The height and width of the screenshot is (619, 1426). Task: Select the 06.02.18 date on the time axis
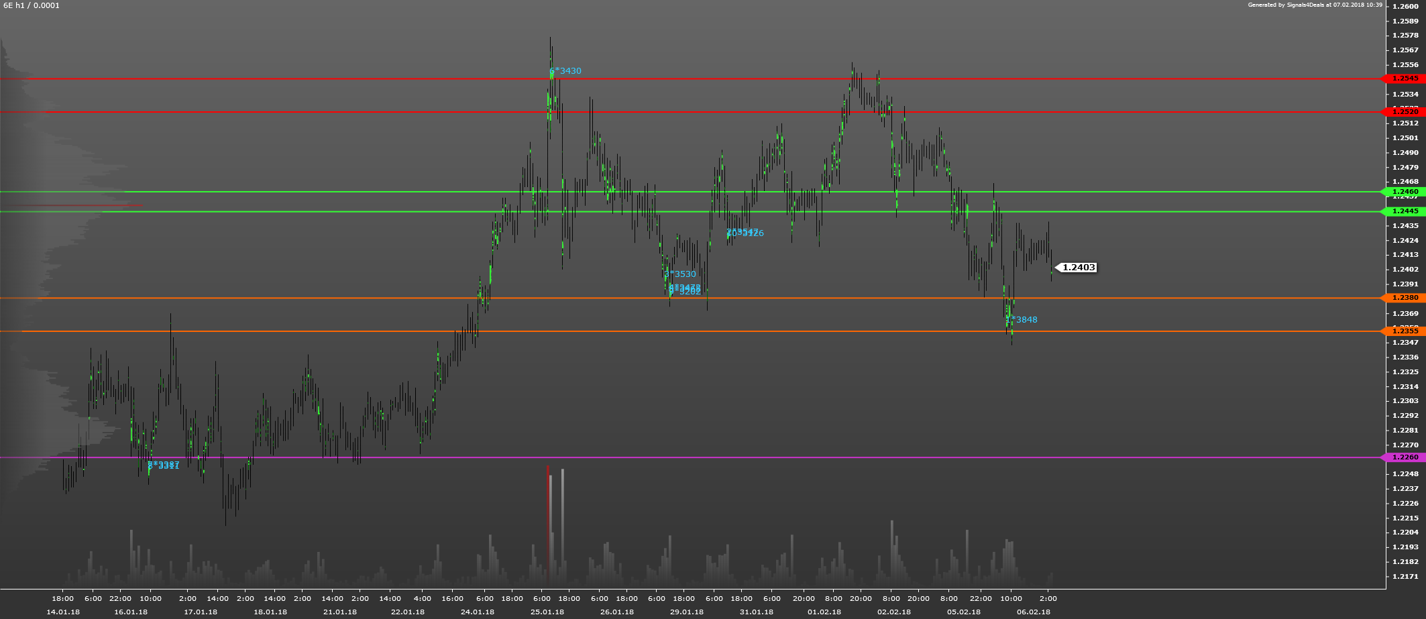tap(1033, 612)
